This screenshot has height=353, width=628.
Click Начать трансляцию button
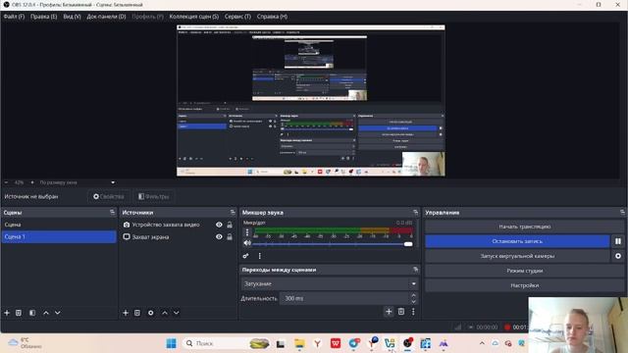[524, 227]
